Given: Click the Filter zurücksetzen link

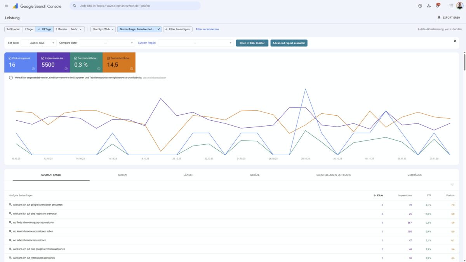Looking at the screenshot, I should 207,29.
